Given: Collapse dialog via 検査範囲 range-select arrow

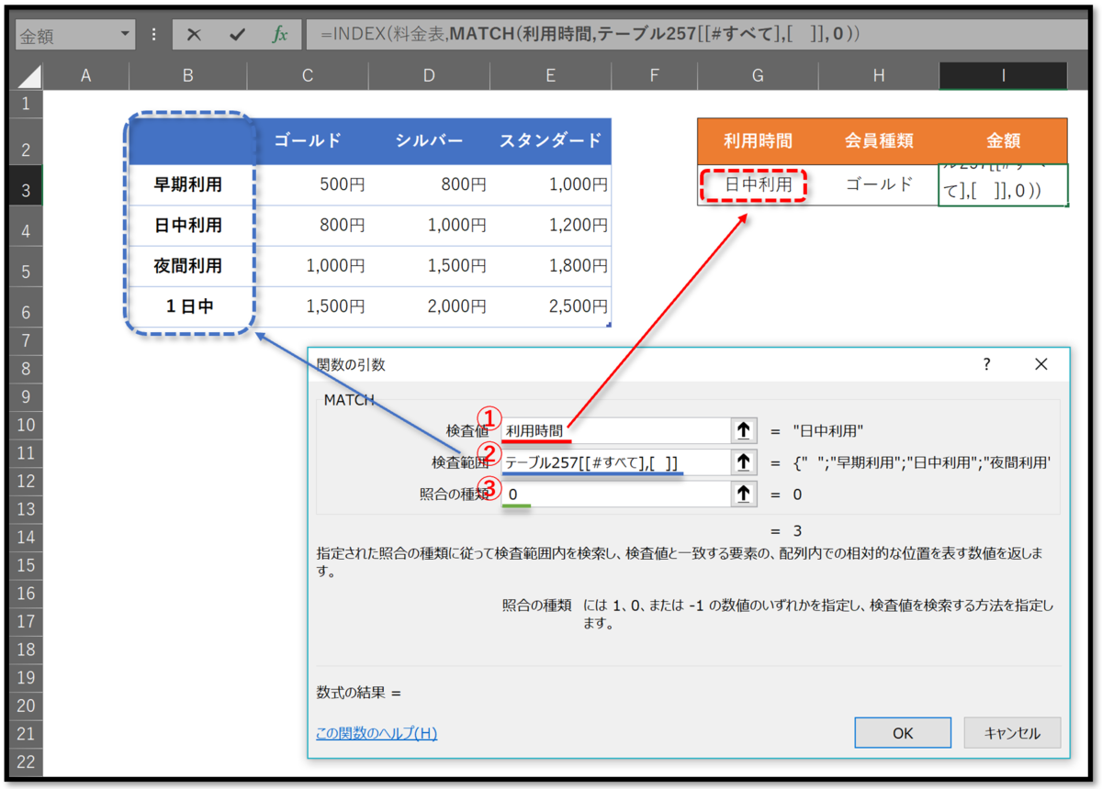Looking at the screenshot, I should click(743, 462).
